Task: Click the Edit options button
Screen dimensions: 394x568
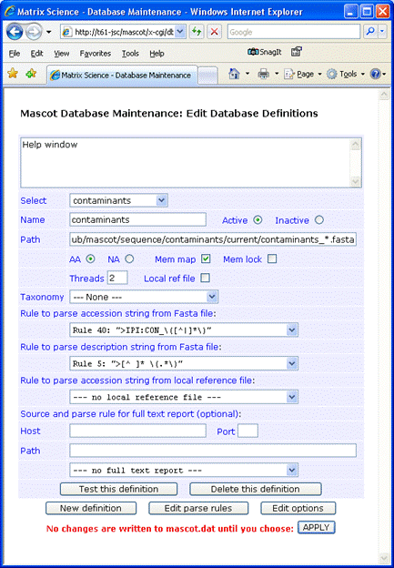Action: point(298,508)
